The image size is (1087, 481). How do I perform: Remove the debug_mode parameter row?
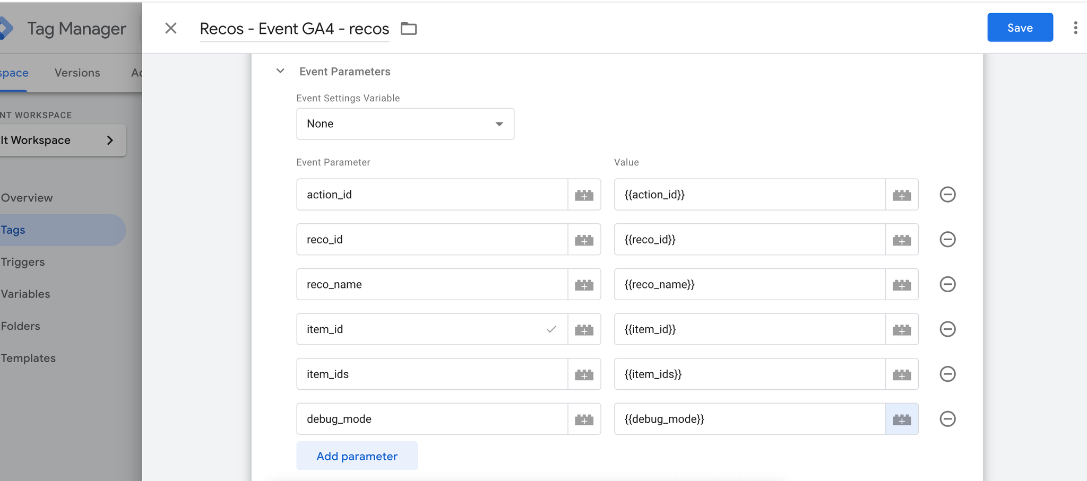coord(947,419)
